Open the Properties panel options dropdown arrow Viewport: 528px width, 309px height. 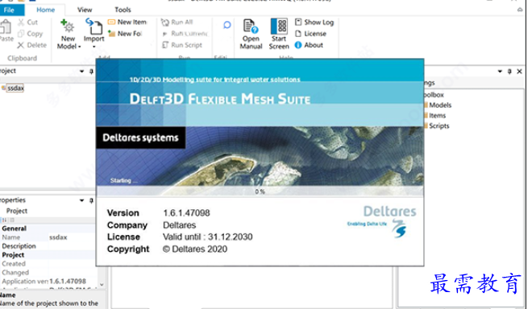click(x=81, y=200)
